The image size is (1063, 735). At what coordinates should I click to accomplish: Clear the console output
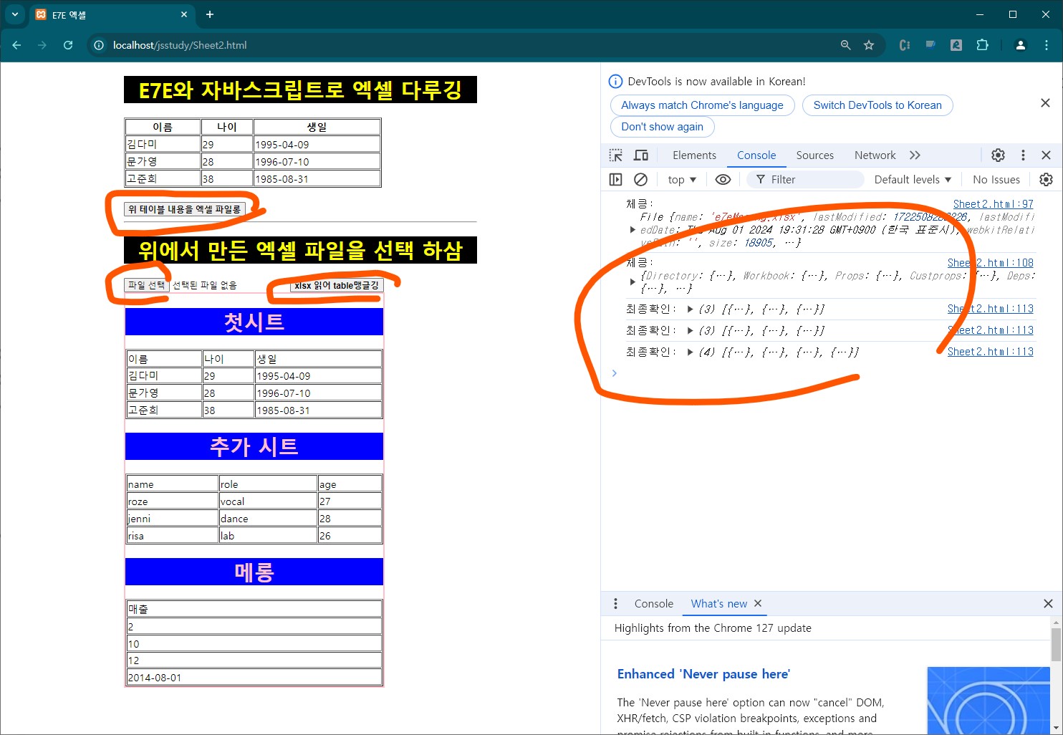(x=641, y=180)
